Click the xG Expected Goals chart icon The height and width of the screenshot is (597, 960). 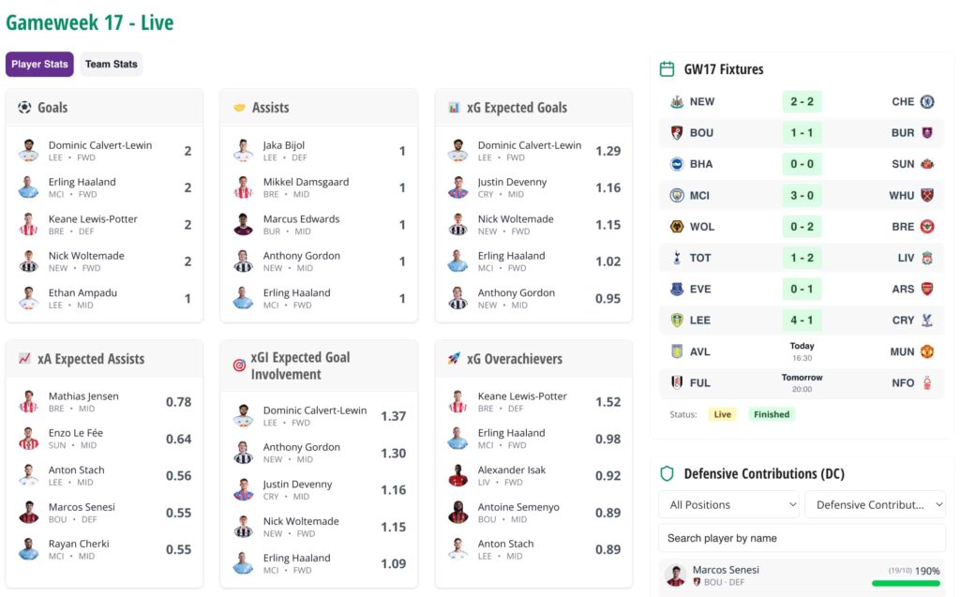pyautogui.click(x=454, y=108)
